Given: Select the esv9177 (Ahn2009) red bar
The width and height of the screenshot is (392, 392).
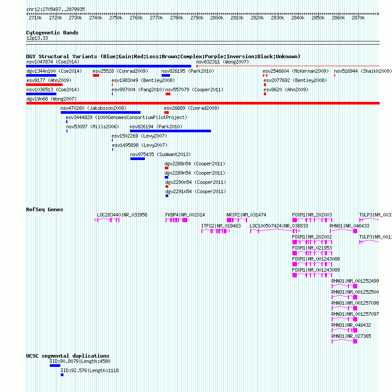Looking at the screenshot, I should (44, 85).
